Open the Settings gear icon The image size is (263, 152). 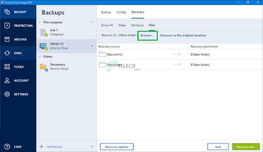[x=7, y=94]
